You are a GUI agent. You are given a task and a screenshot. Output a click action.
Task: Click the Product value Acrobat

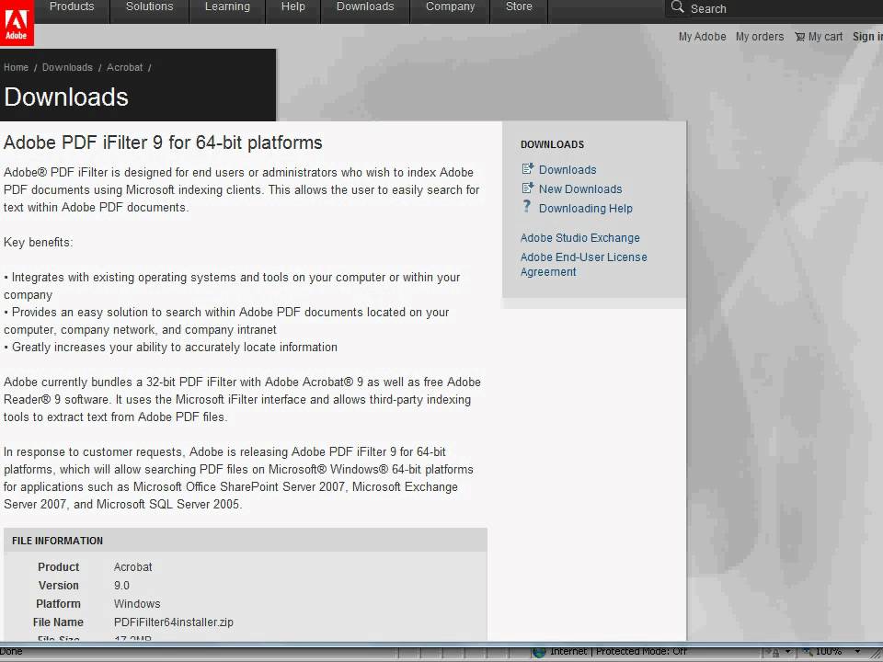point(132,567)
